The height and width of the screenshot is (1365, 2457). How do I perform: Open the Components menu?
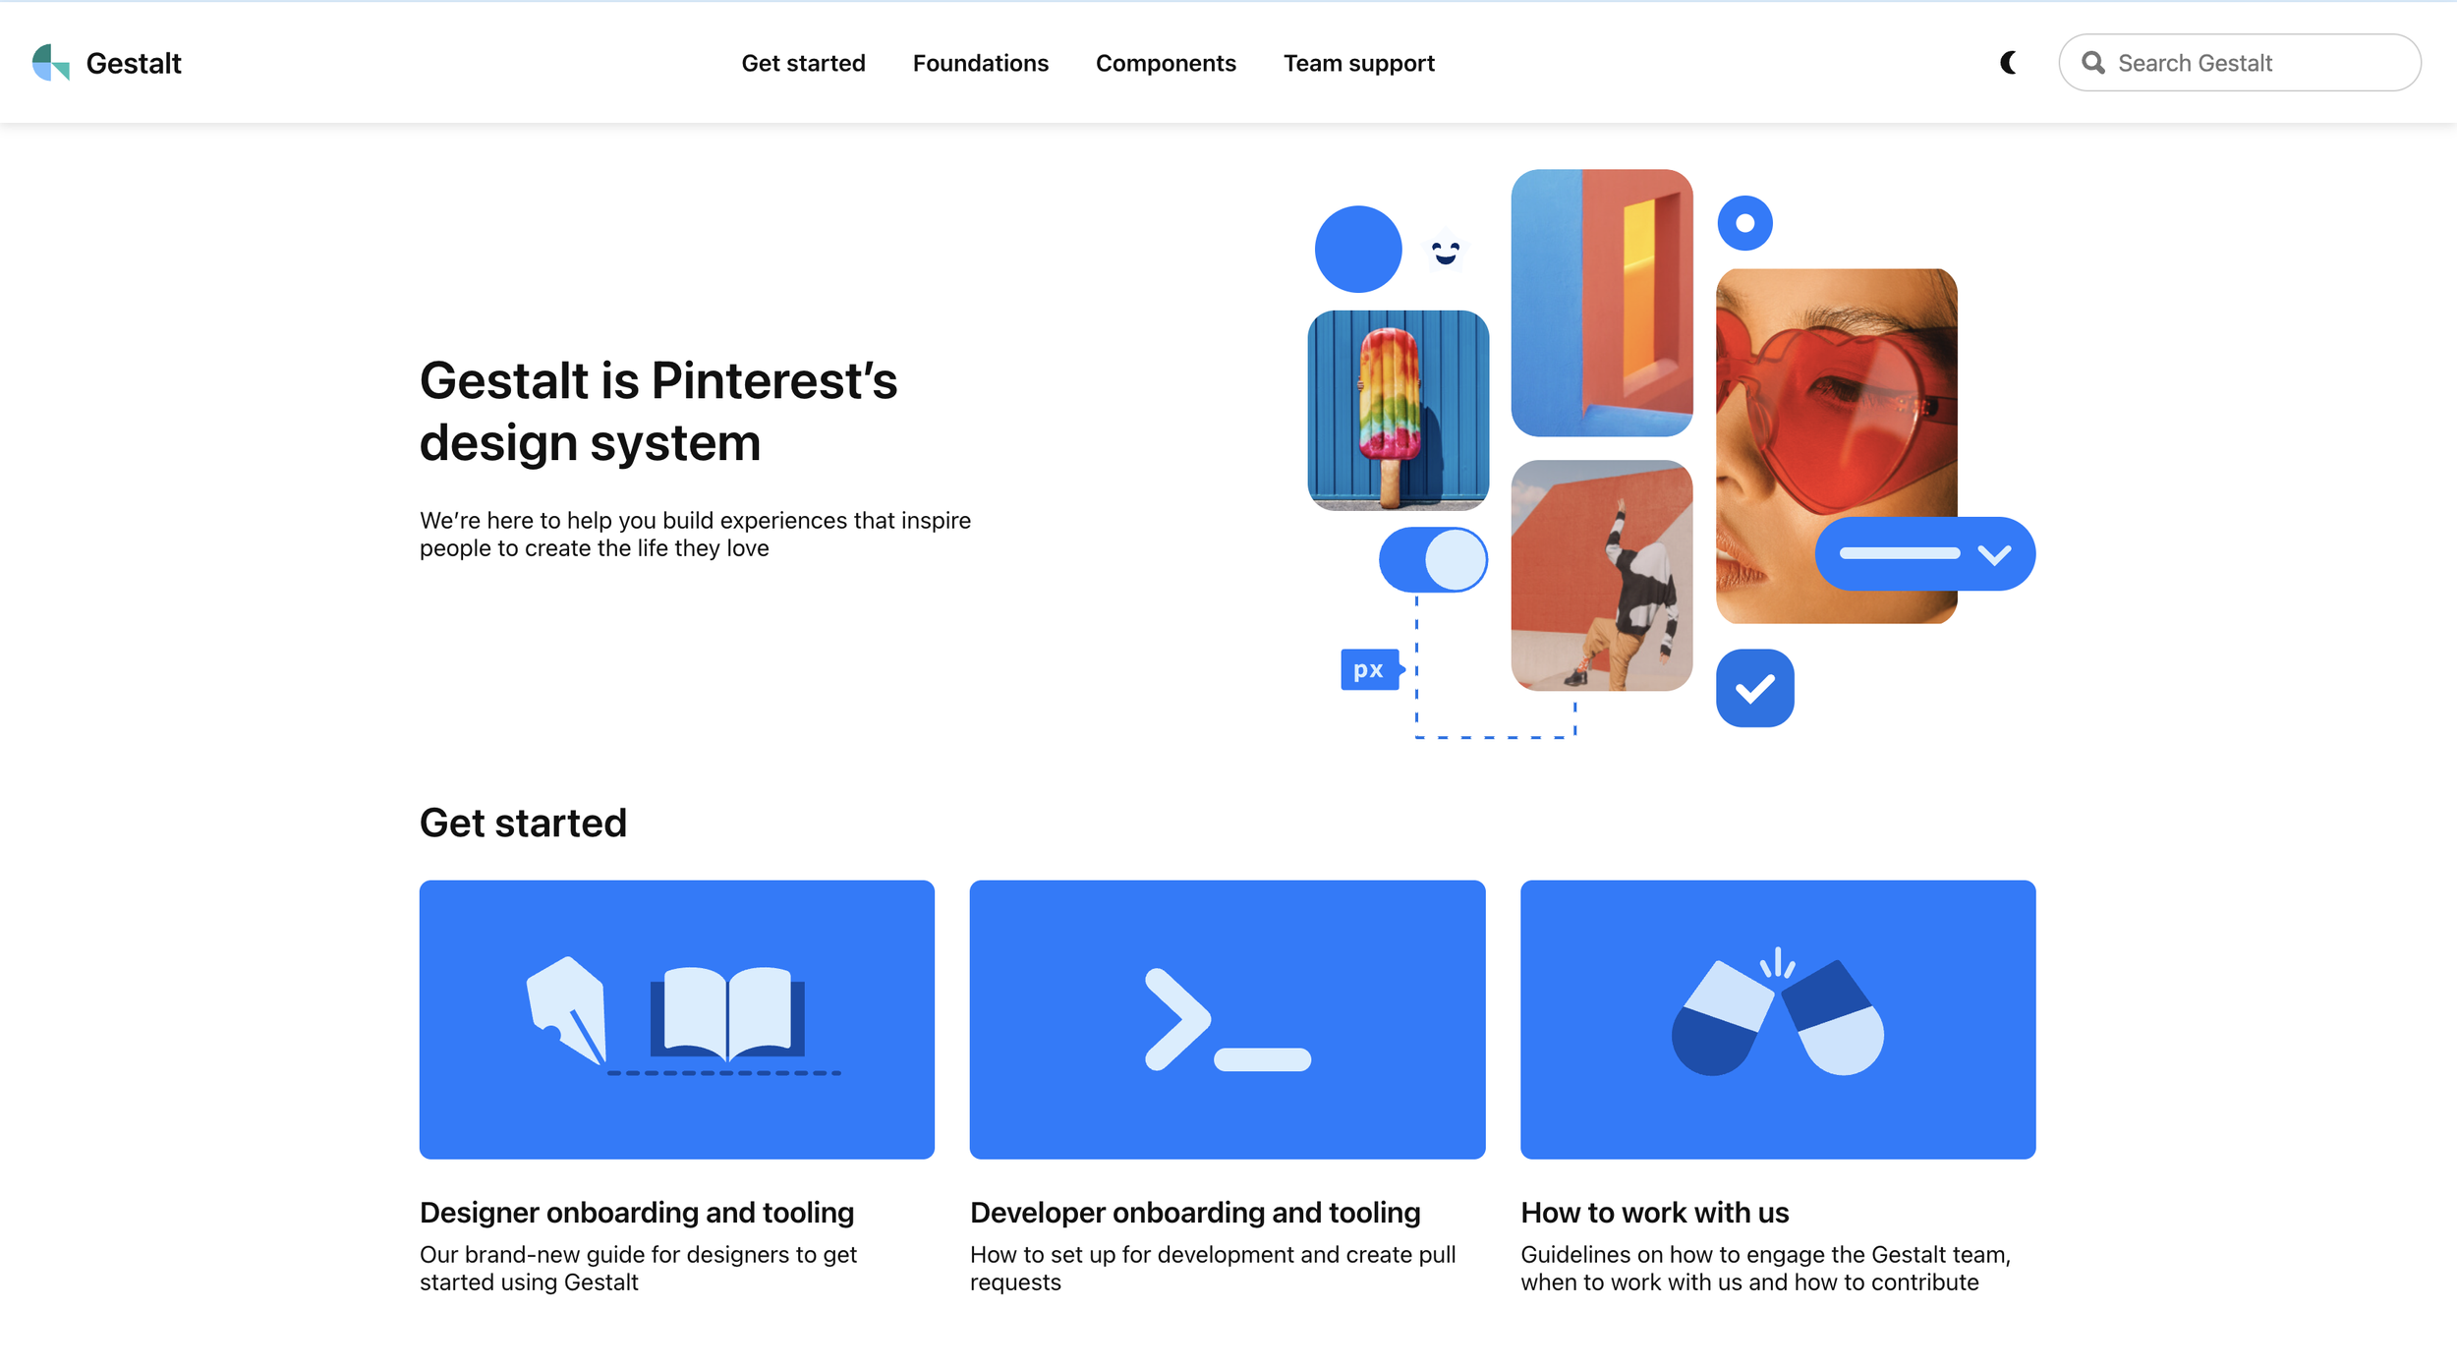(1166, 63)
